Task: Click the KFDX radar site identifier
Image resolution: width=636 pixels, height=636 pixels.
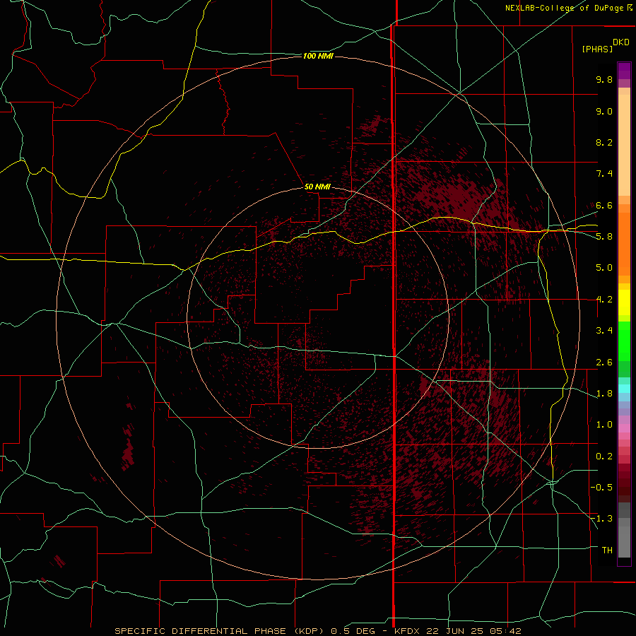Action: pyautogui.click(x=407, y=631)
